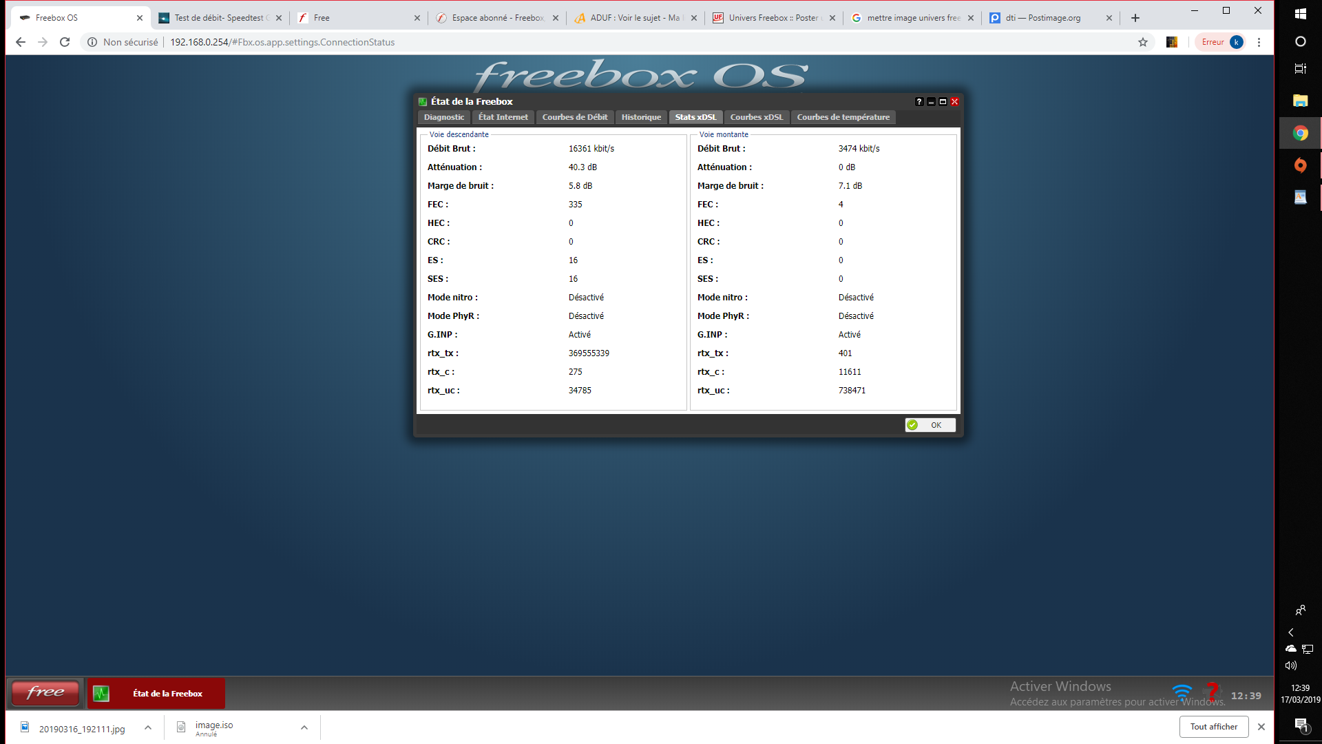This screenshot has width=1322, height=744.
Task: Open the Courbes xDSL tab
Action: pyautogui.click(x=756, y=117)
